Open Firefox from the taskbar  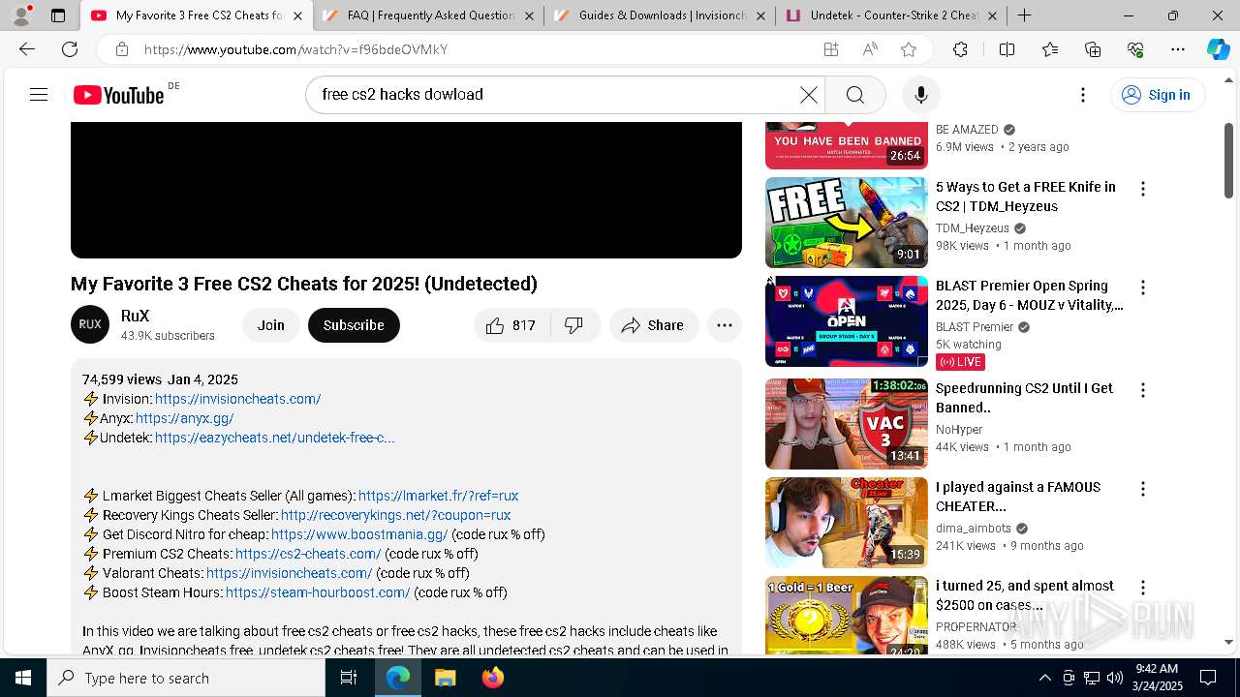(x=493, y=678)
